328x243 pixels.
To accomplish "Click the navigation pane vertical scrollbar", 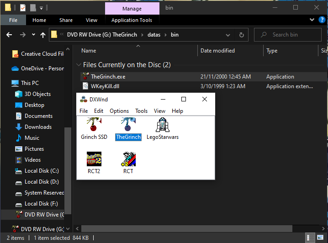I will tap(68, 170).
